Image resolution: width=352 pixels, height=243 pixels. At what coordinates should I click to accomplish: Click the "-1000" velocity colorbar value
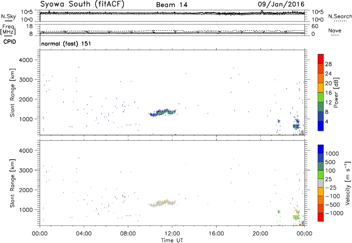334,213
